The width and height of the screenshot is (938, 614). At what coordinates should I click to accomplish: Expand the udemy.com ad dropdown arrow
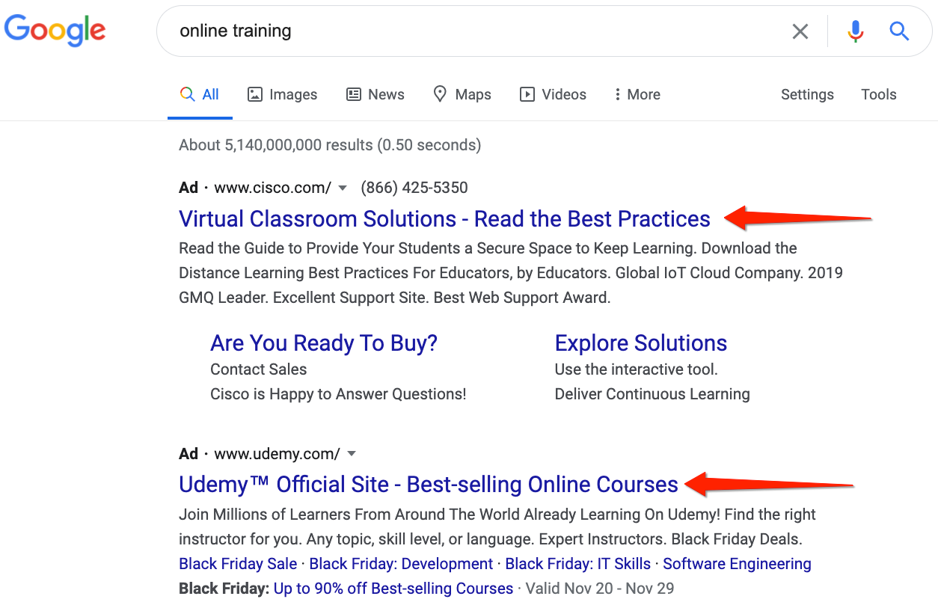coord(352,453)
